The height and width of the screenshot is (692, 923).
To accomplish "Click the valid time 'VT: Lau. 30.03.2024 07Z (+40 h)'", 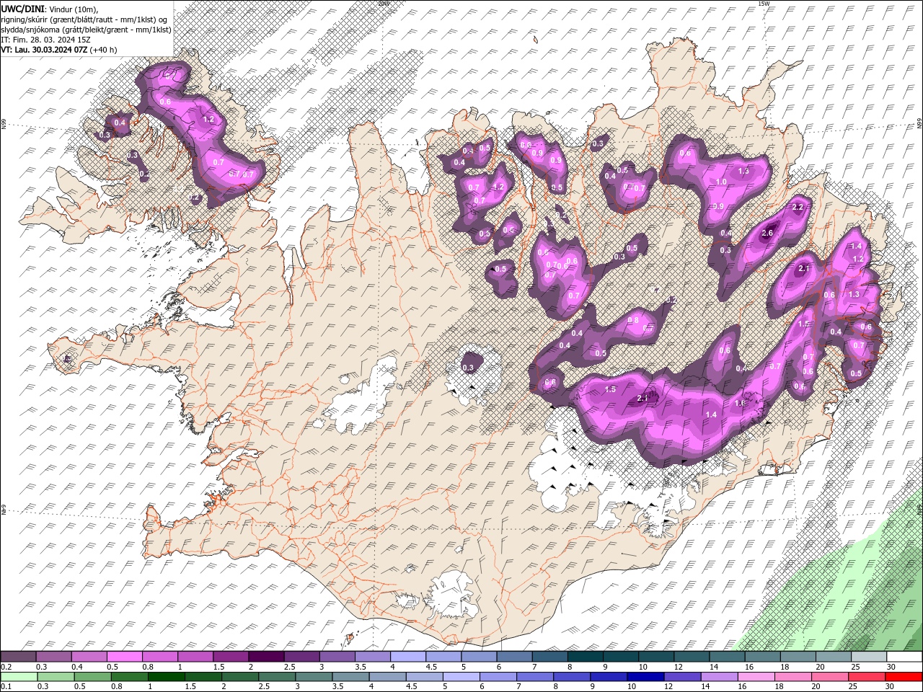I will [59, 50].
